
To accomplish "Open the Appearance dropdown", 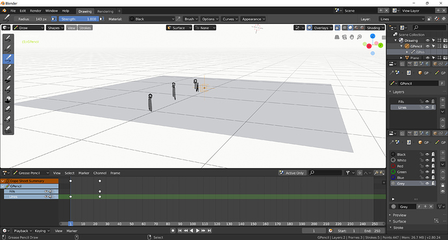I will (x=253, y=19).
